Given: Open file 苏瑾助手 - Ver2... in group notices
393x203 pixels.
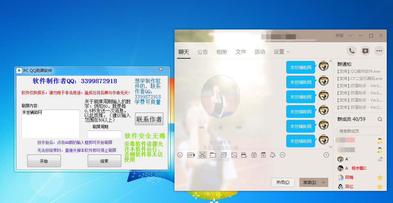Looking at the screenshot, I should point(360,107).
